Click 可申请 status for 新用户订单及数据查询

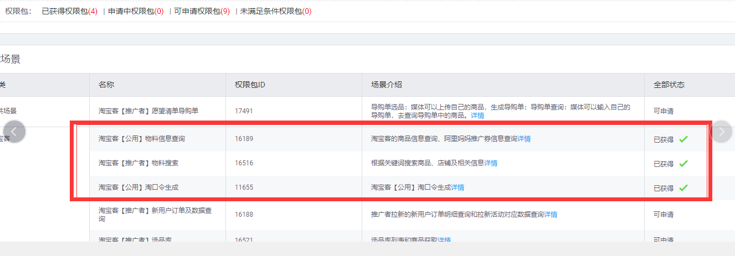pos(664,215)
